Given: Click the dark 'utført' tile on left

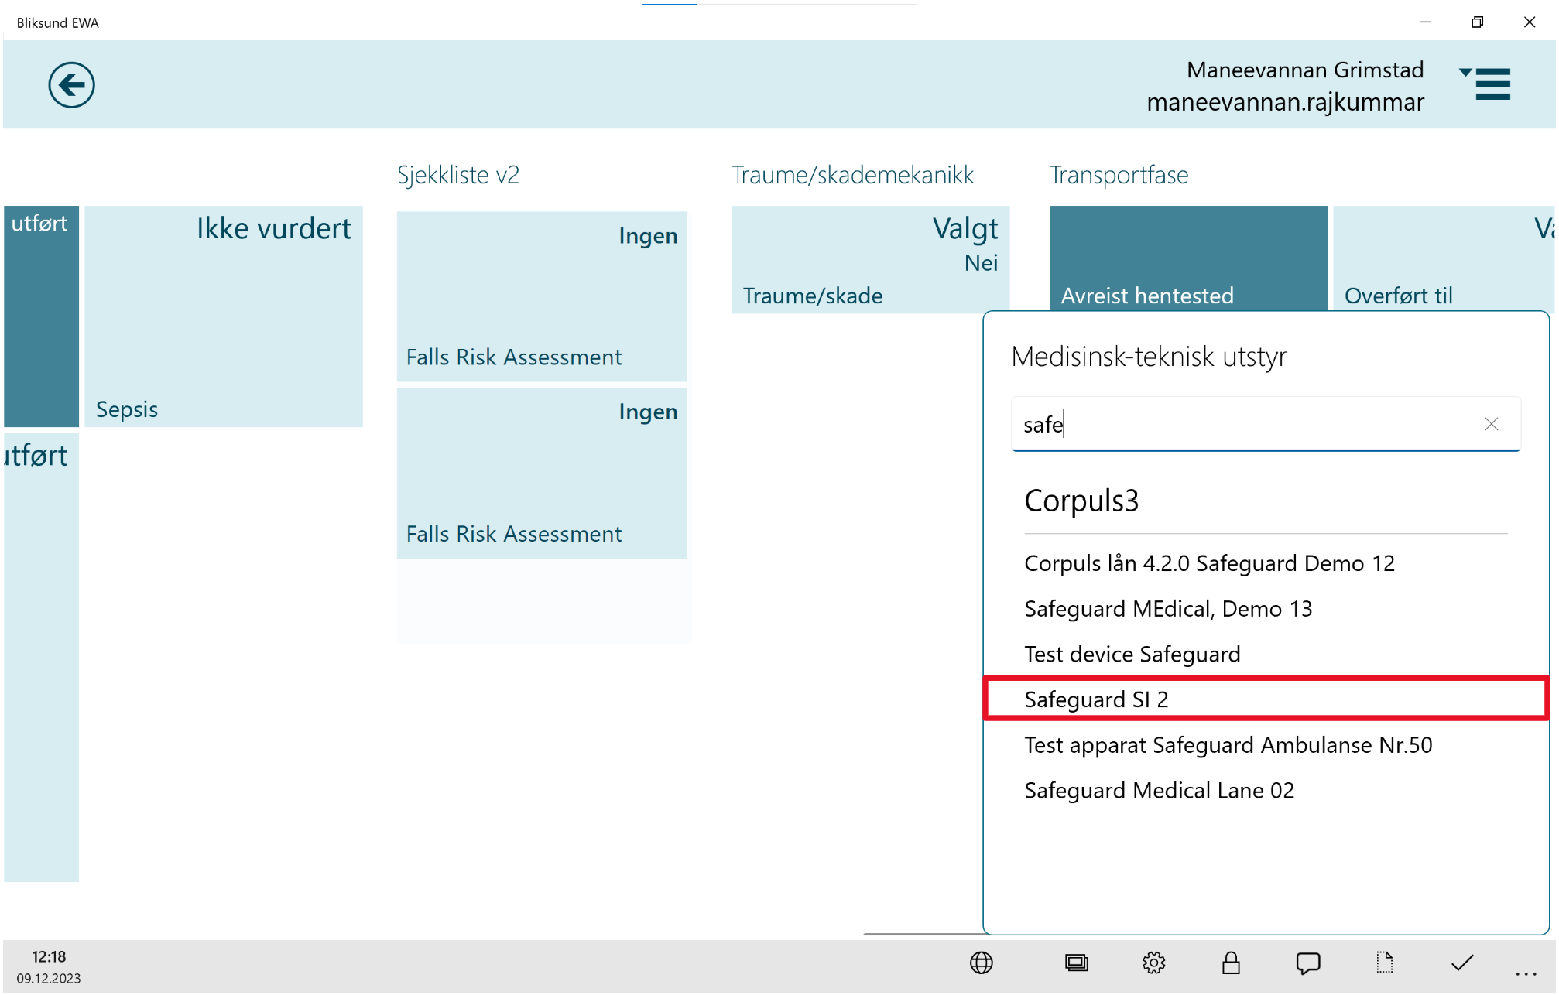Looking at the screenshot, I should tap(41, 316).
